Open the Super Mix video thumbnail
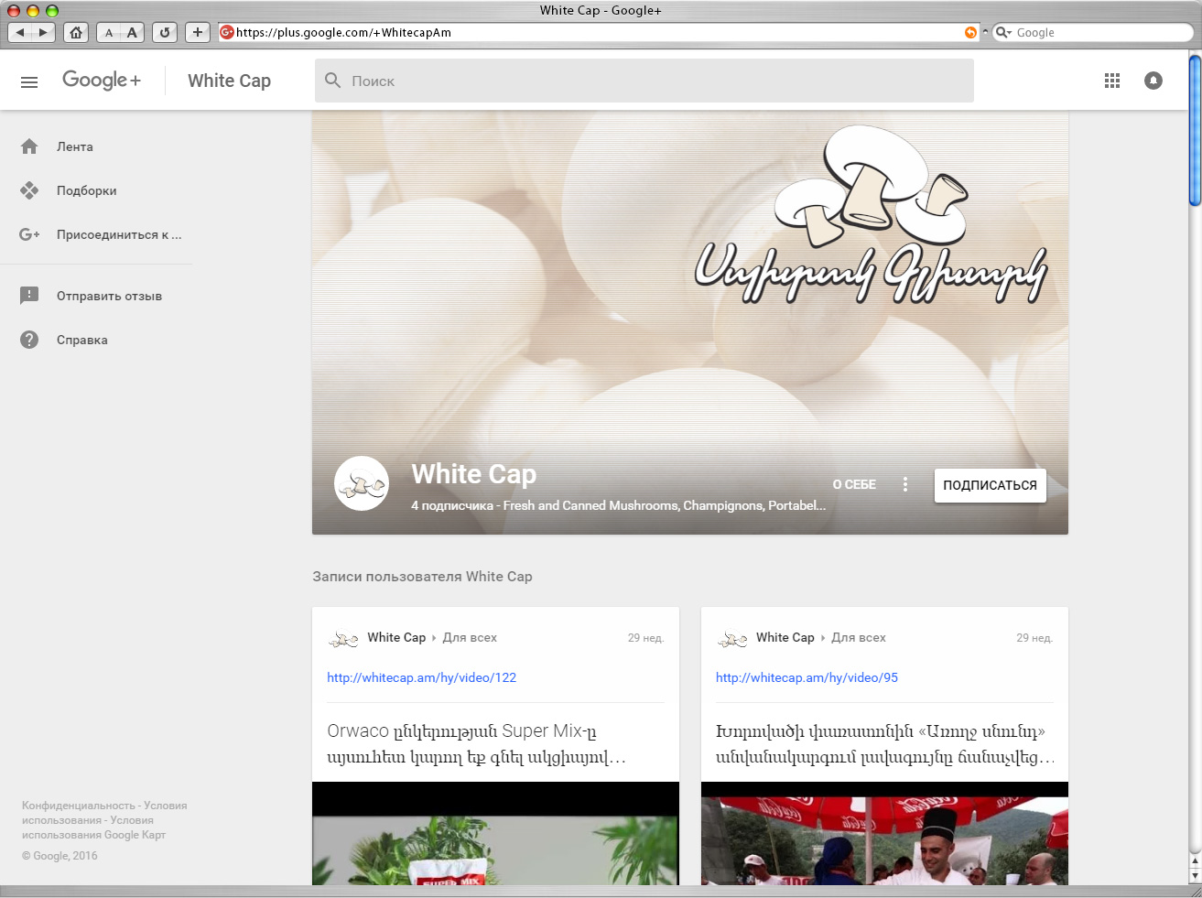This screenshot has height=898, width=1202. 495,833
